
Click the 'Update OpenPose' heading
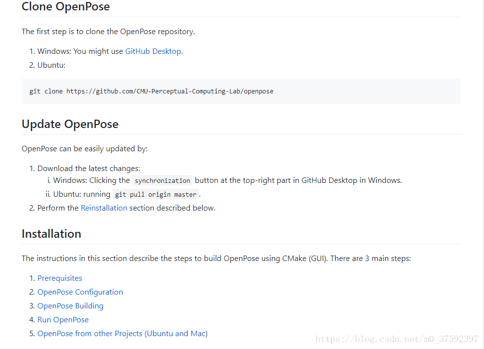(x=70, y=124)
